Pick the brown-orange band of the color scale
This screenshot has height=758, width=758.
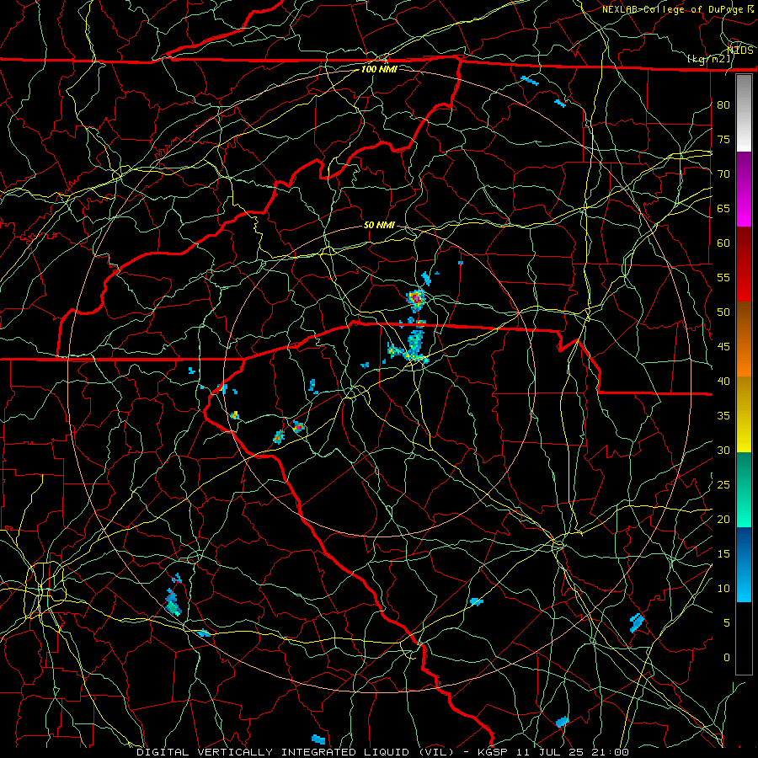[x=744, y=339]
